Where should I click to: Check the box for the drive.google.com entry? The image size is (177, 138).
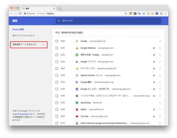tap(57, 62)
